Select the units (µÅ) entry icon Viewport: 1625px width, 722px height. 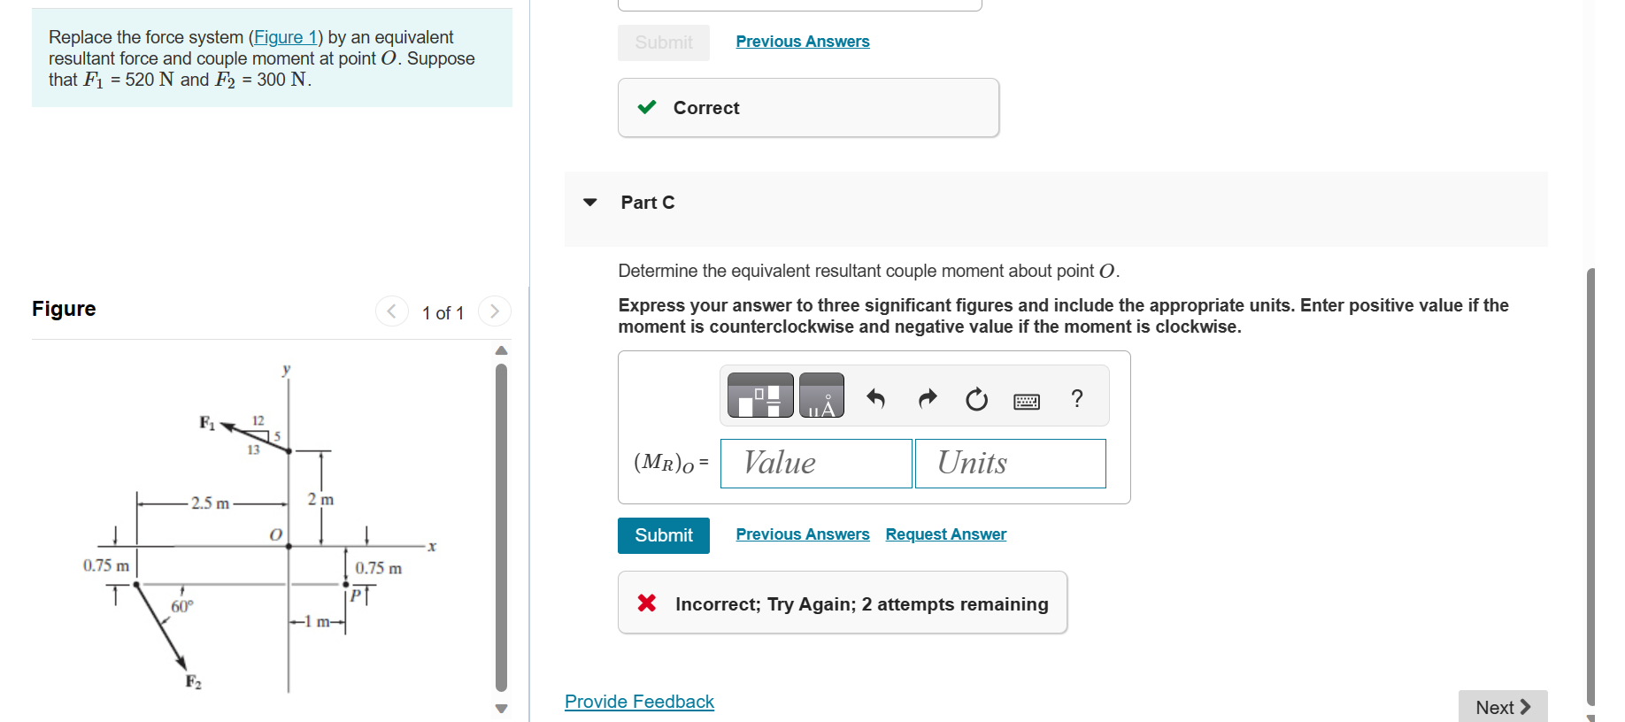coord(821,396)
